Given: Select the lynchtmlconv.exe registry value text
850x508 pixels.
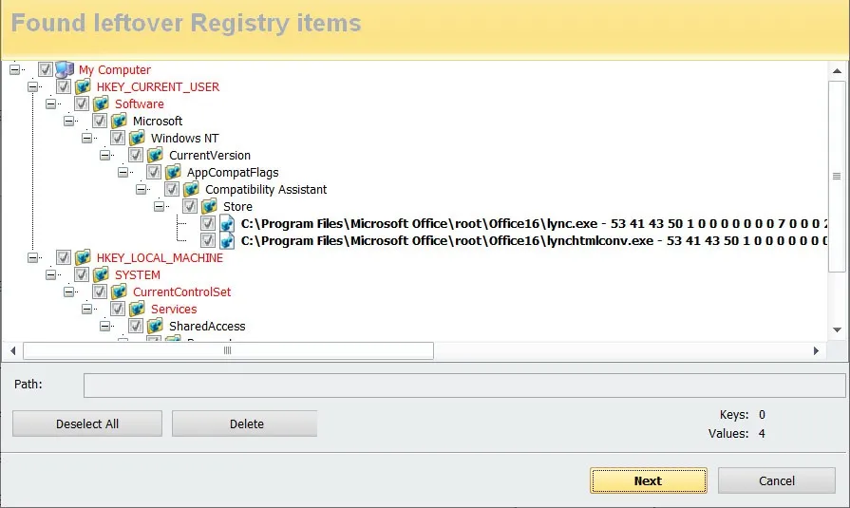Looking at the screenshot, I should coord(534,240).
